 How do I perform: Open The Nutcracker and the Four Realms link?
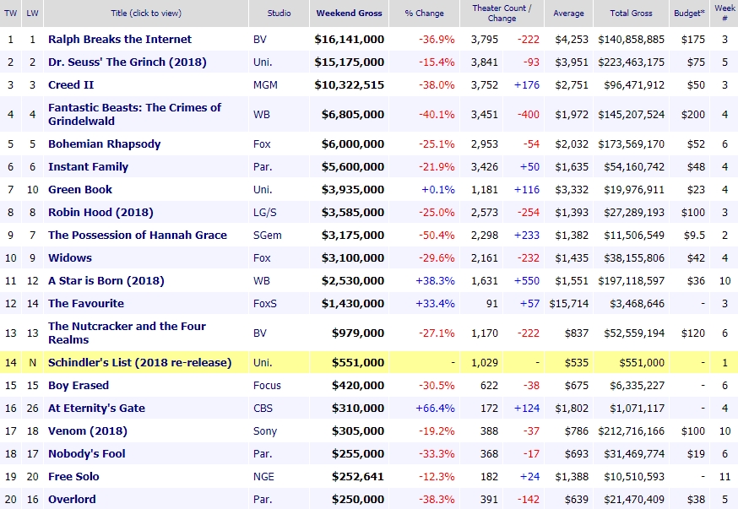tap(127, 333)
